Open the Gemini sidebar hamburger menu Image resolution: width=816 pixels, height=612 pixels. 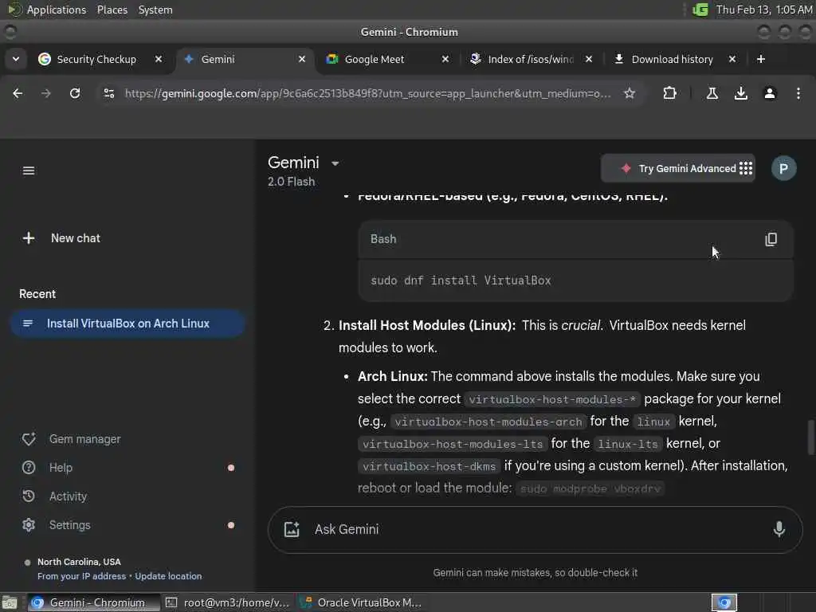[x=29, y=171]
